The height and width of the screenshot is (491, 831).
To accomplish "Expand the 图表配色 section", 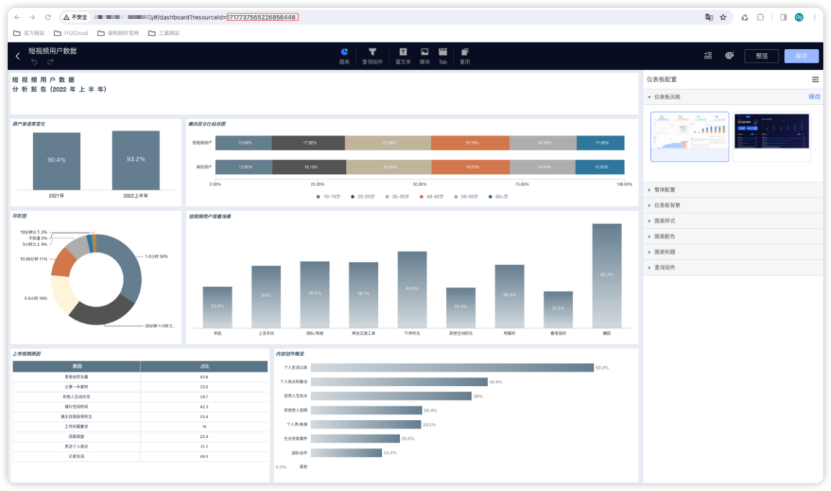I will [733, 237].
